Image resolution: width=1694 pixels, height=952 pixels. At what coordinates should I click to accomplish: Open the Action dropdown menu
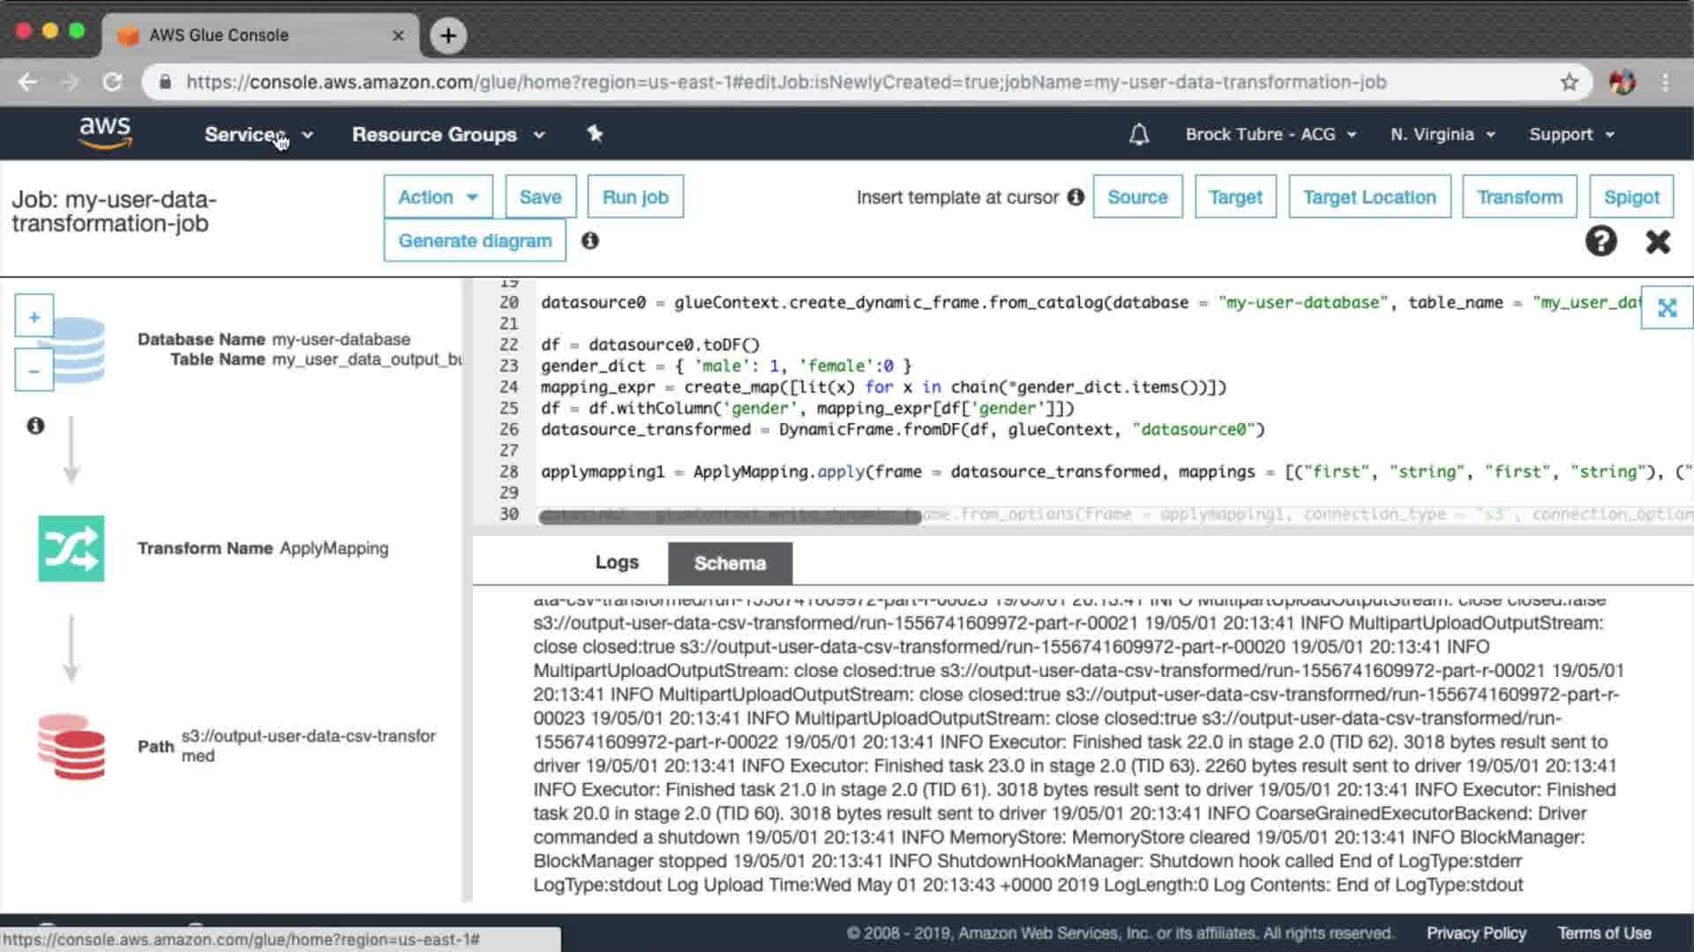point(438,197)
